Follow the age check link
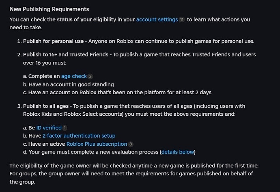 point(74,76)
